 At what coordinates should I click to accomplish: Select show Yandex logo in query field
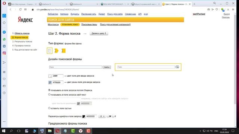tap(49, 90)
